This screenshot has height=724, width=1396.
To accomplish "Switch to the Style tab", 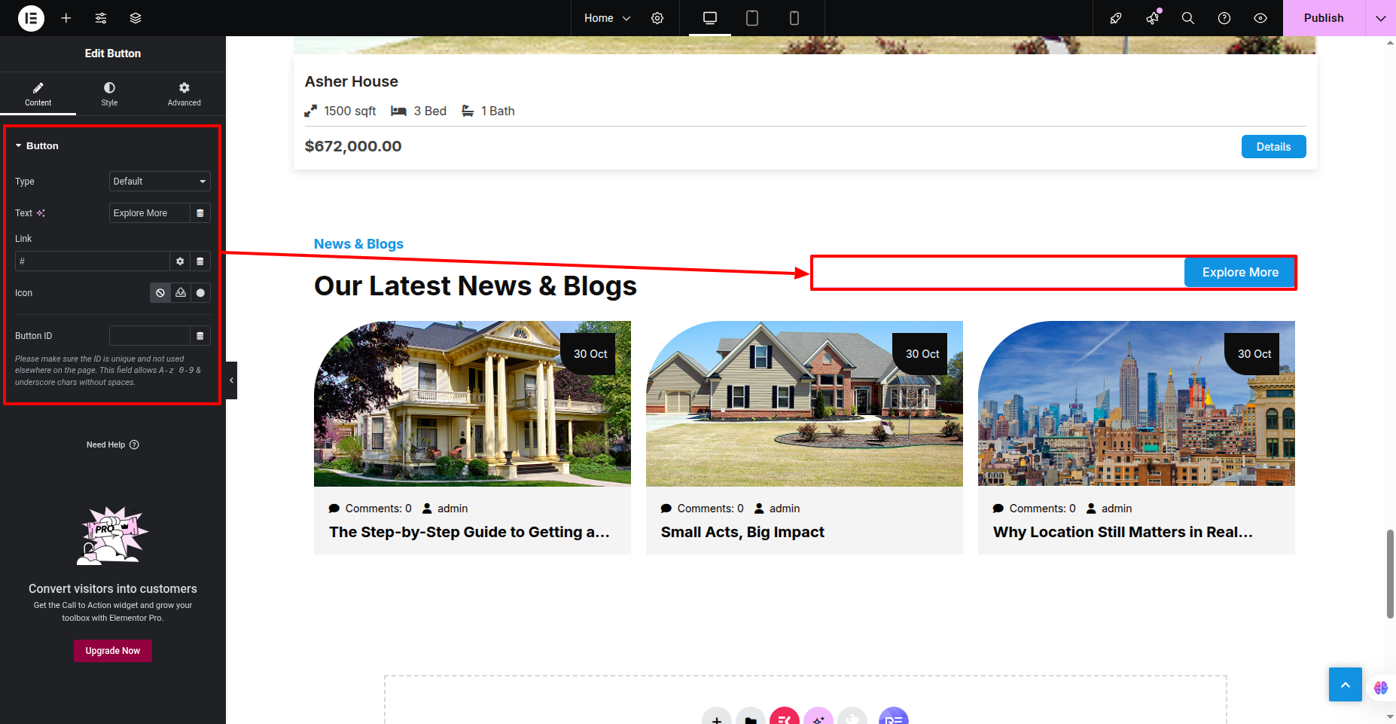I will 109,93.
